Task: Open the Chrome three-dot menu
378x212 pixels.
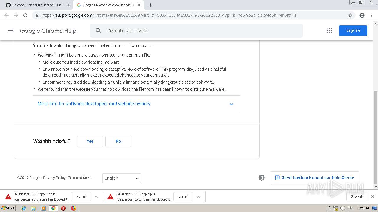Action: pyautogui.click(x=372, y=15)
